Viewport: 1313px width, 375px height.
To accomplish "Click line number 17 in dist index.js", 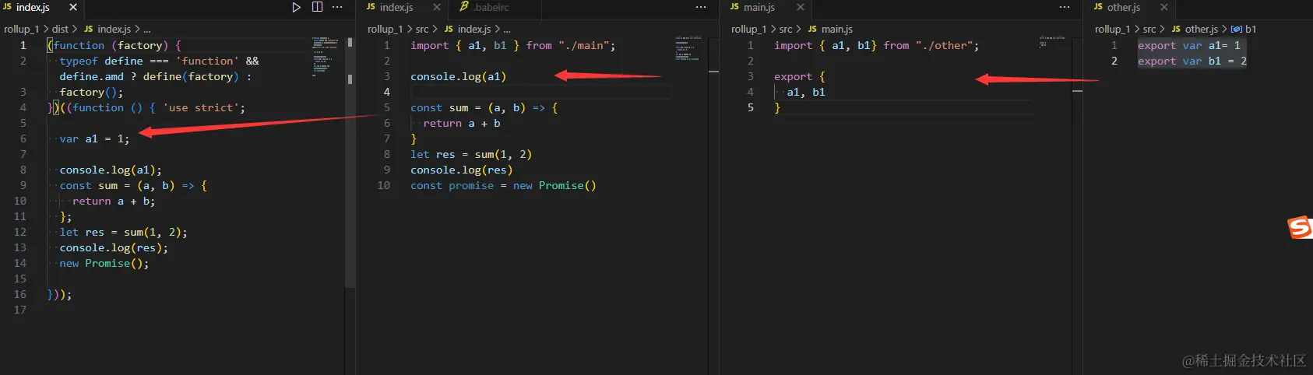I will pos(19,310).
